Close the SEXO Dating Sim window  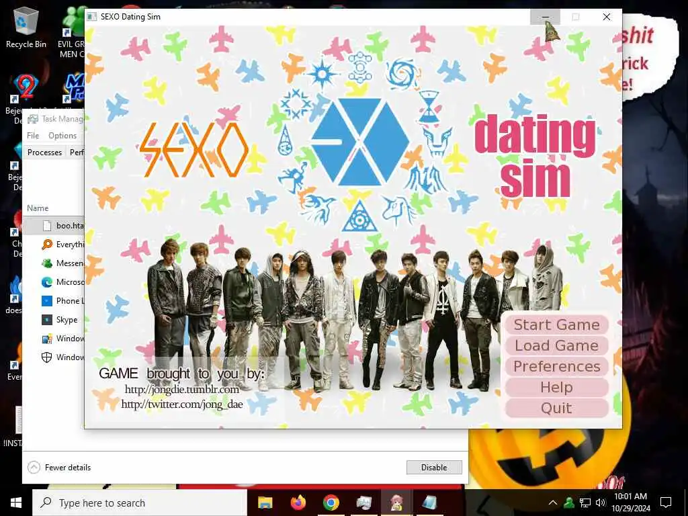coord(607,17)
